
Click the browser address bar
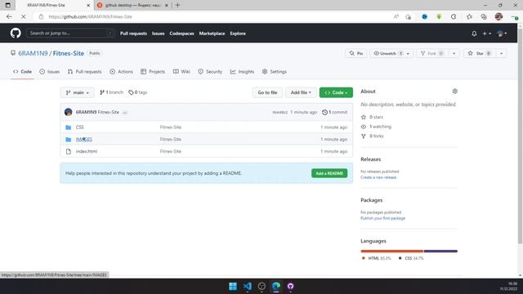coord(213,16)
